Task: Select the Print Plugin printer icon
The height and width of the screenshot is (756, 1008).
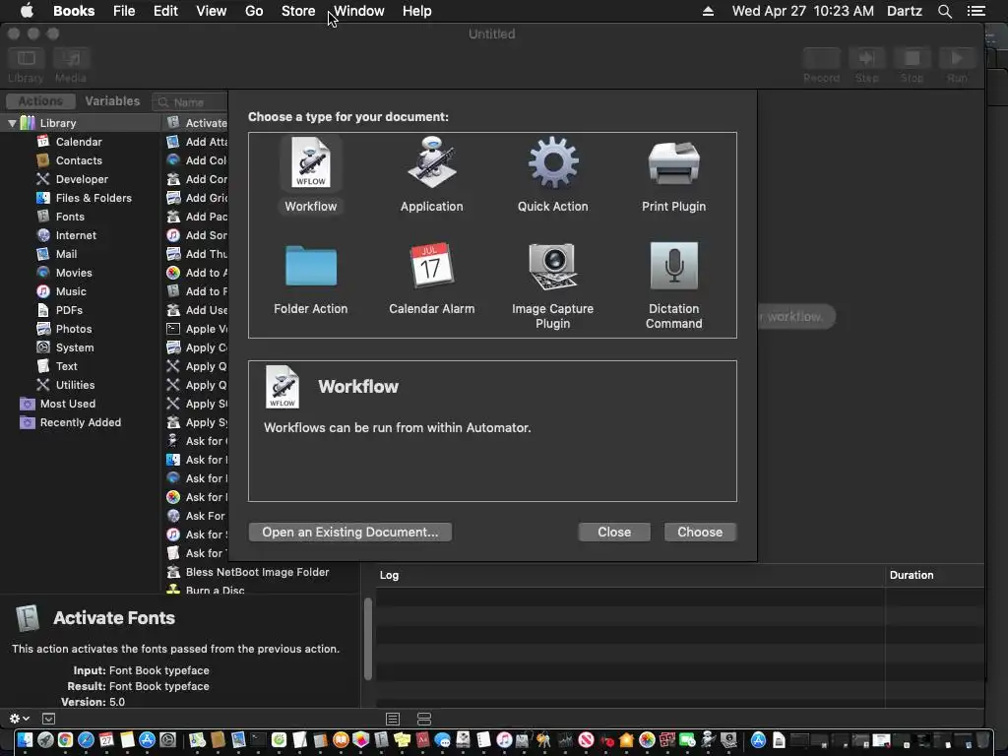Action: 673,163
